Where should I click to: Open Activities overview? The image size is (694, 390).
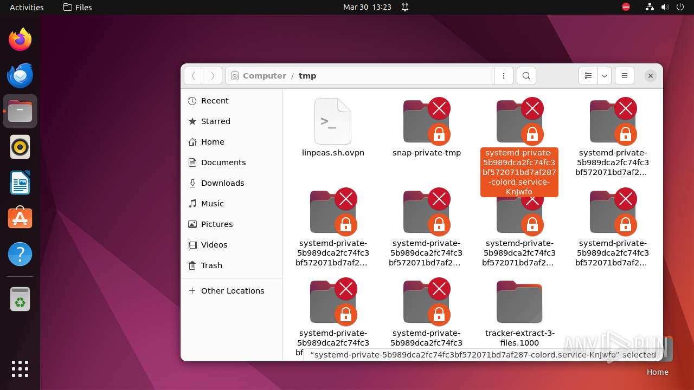(27, 7)
